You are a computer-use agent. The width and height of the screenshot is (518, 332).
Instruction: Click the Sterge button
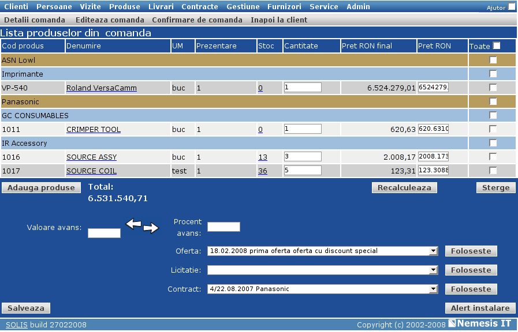click(x=495, y=187)
